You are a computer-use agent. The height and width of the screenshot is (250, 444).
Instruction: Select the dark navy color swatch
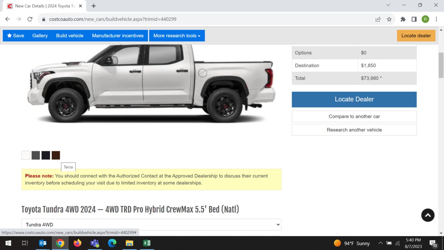coord(46,155)
